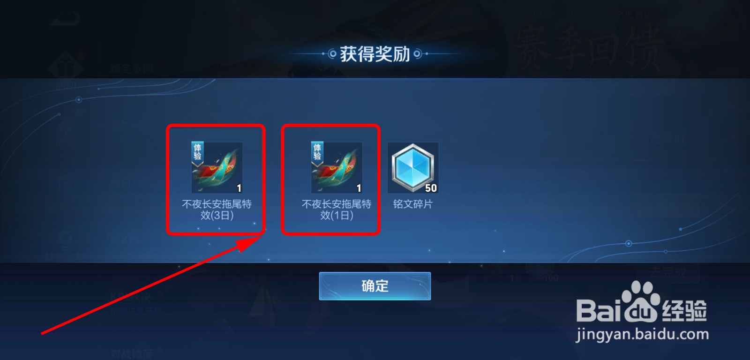Viewport: 750px width, 360px height.
Task: Click the dimmed 去完成 background button
Action: [668, 272]
